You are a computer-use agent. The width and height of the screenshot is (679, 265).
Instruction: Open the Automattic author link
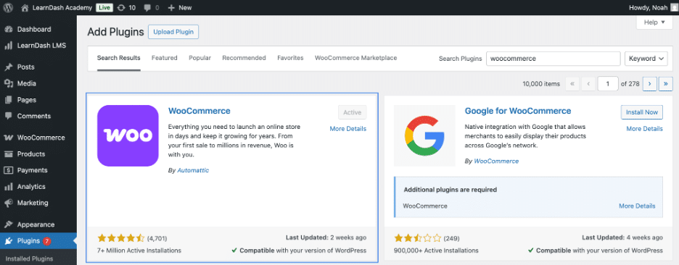[193, 170]
